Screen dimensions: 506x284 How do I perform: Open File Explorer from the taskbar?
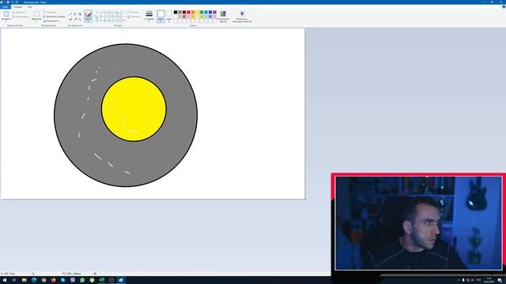[x=24, y=280]
